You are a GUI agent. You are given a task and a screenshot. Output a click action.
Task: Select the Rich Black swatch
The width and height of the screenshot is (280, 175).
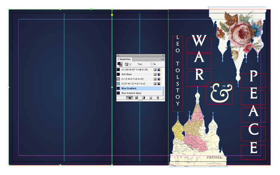pyautogui.click(x=139, y=74)
